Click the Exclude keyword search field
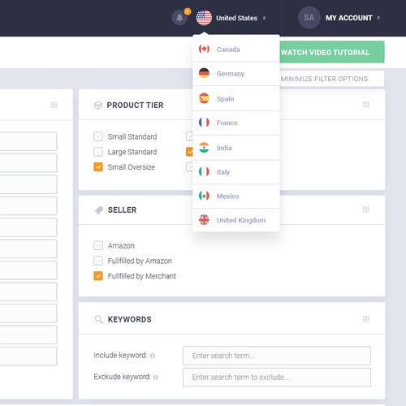The width and height of the screenshot is (406, 406). click(277, 377)
